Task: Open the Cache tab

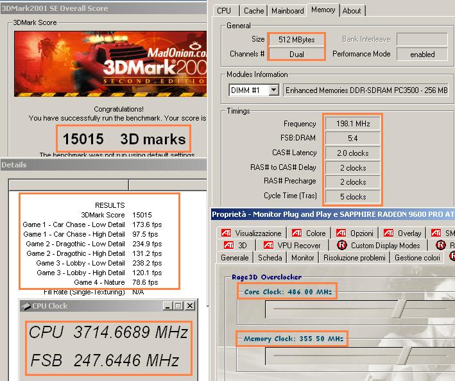Action: point(253,11)
